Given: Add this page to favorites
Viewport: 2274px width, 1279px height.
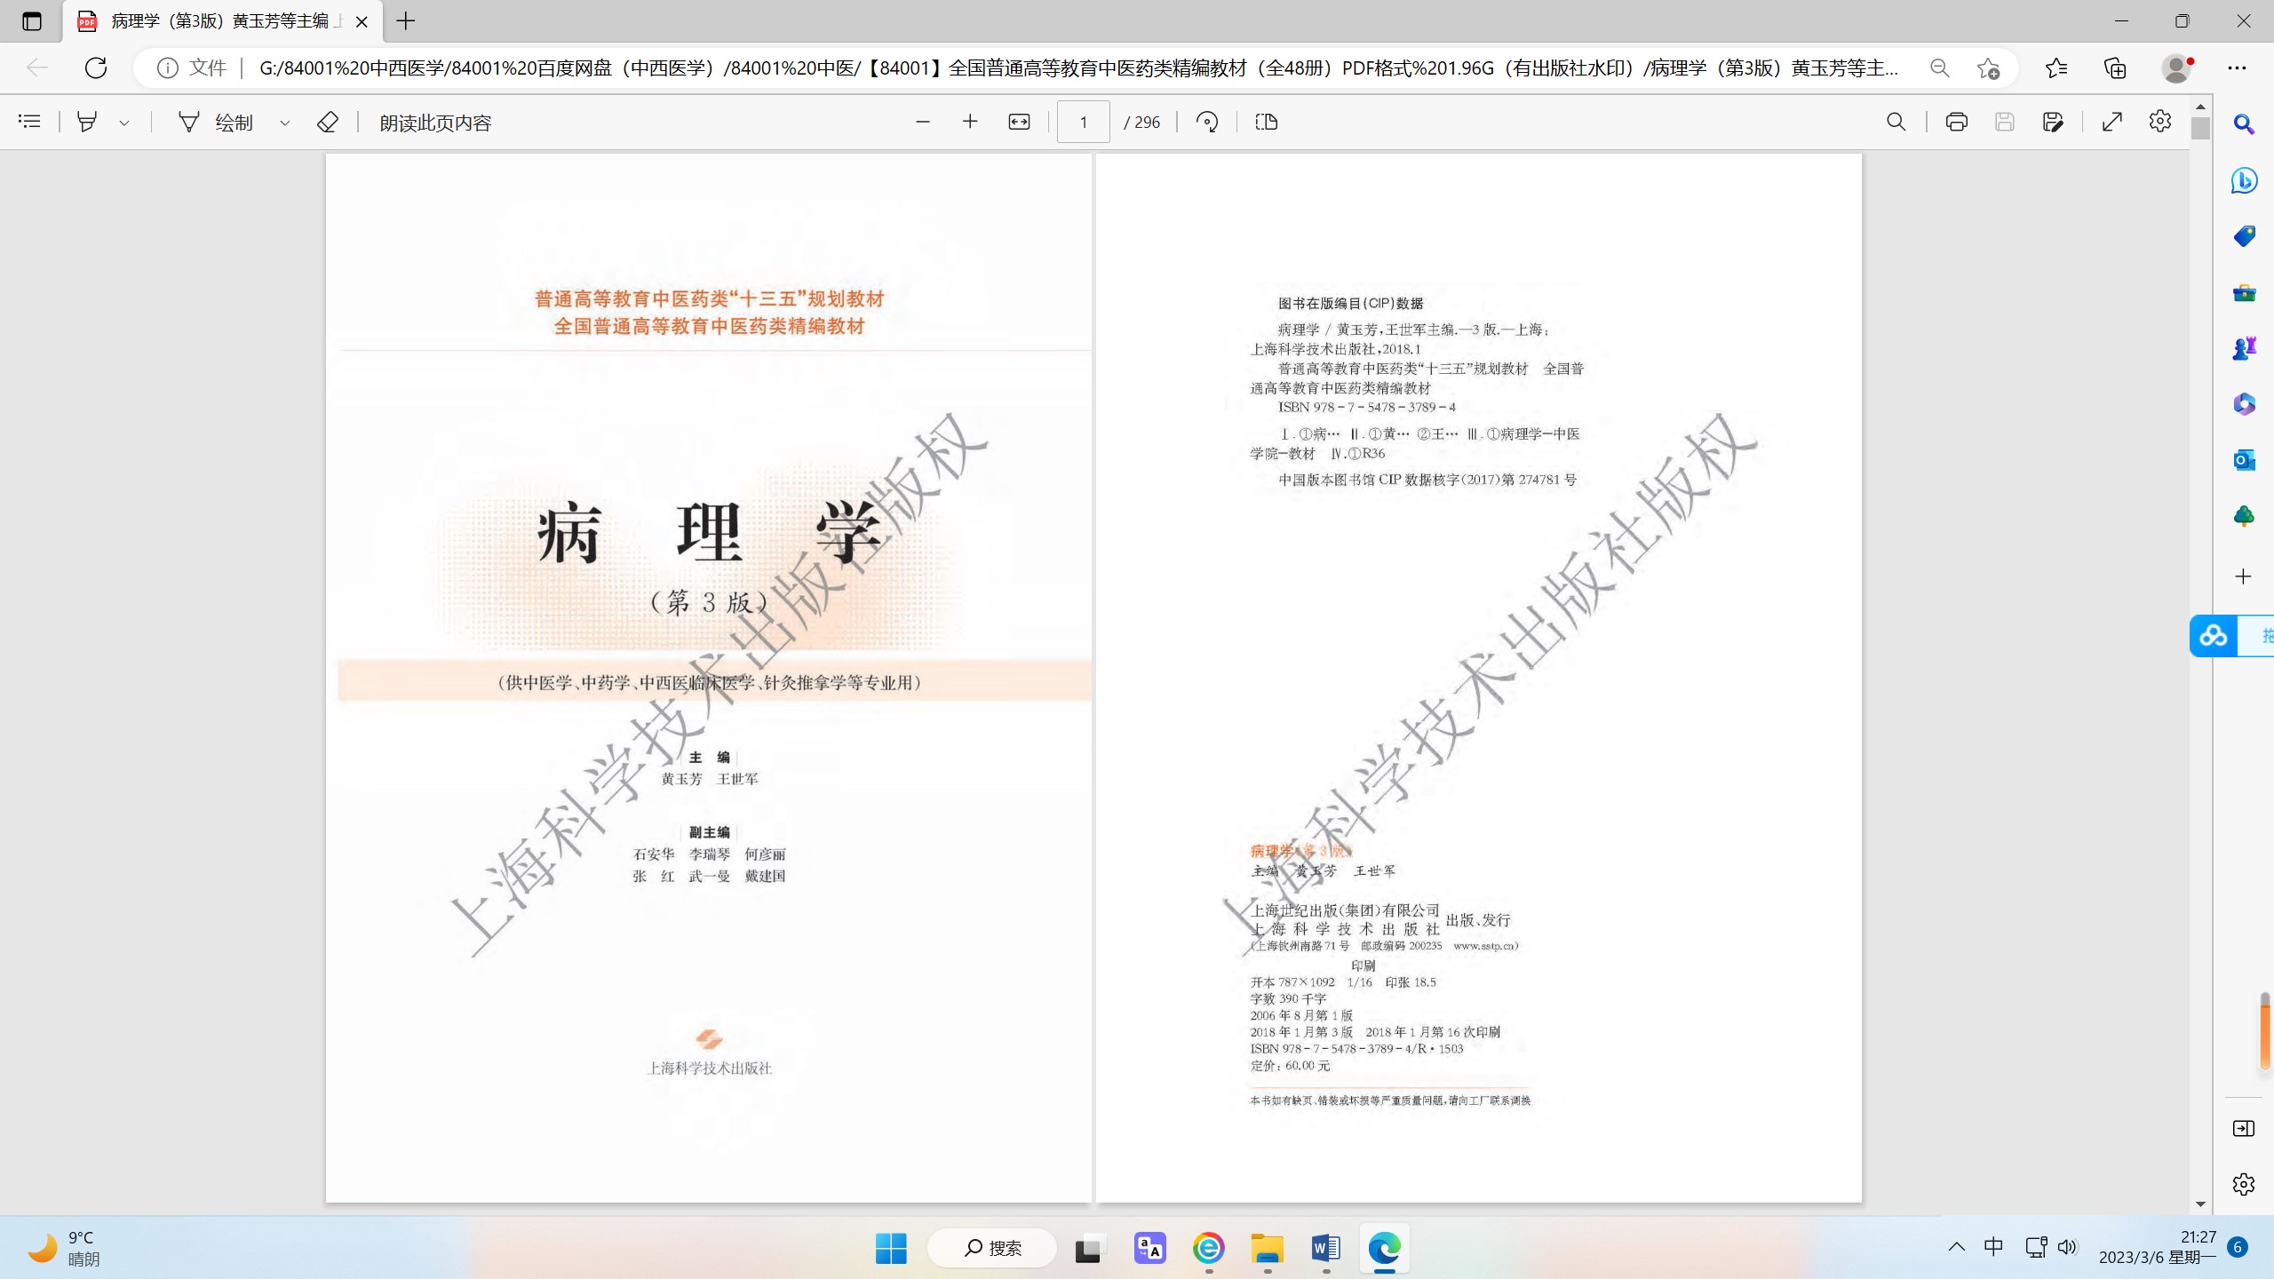Looking at the screenshot, I should click(1988, 68).
